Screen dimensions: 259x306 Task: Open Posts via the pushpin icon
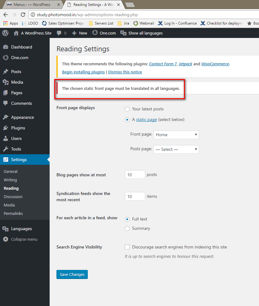[6, 72]
